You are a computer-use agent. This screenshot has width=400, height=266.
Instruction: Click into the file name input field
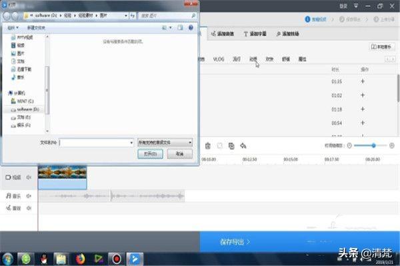click(97, 142)
